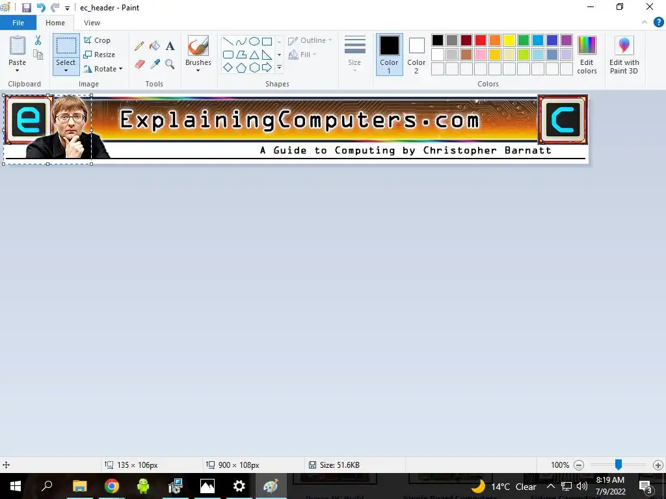Open the Size line thickness dropdown
This screenshot has height=499, width=666.
[x=354, y=55]
